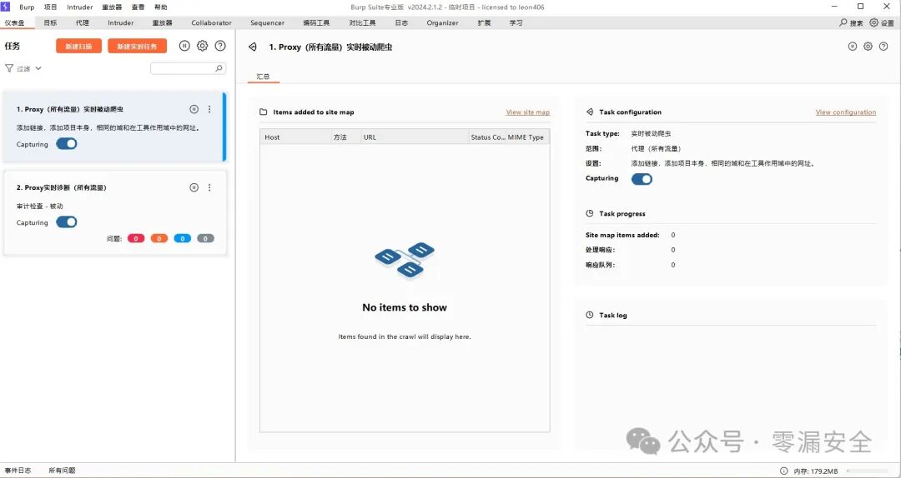Click the info icon beside memory
901x478 pixels.
click(783, 471)
